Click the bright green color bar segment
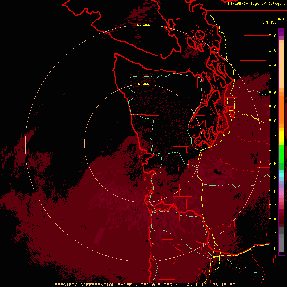The image size is (287, 287). coord(282,154)
